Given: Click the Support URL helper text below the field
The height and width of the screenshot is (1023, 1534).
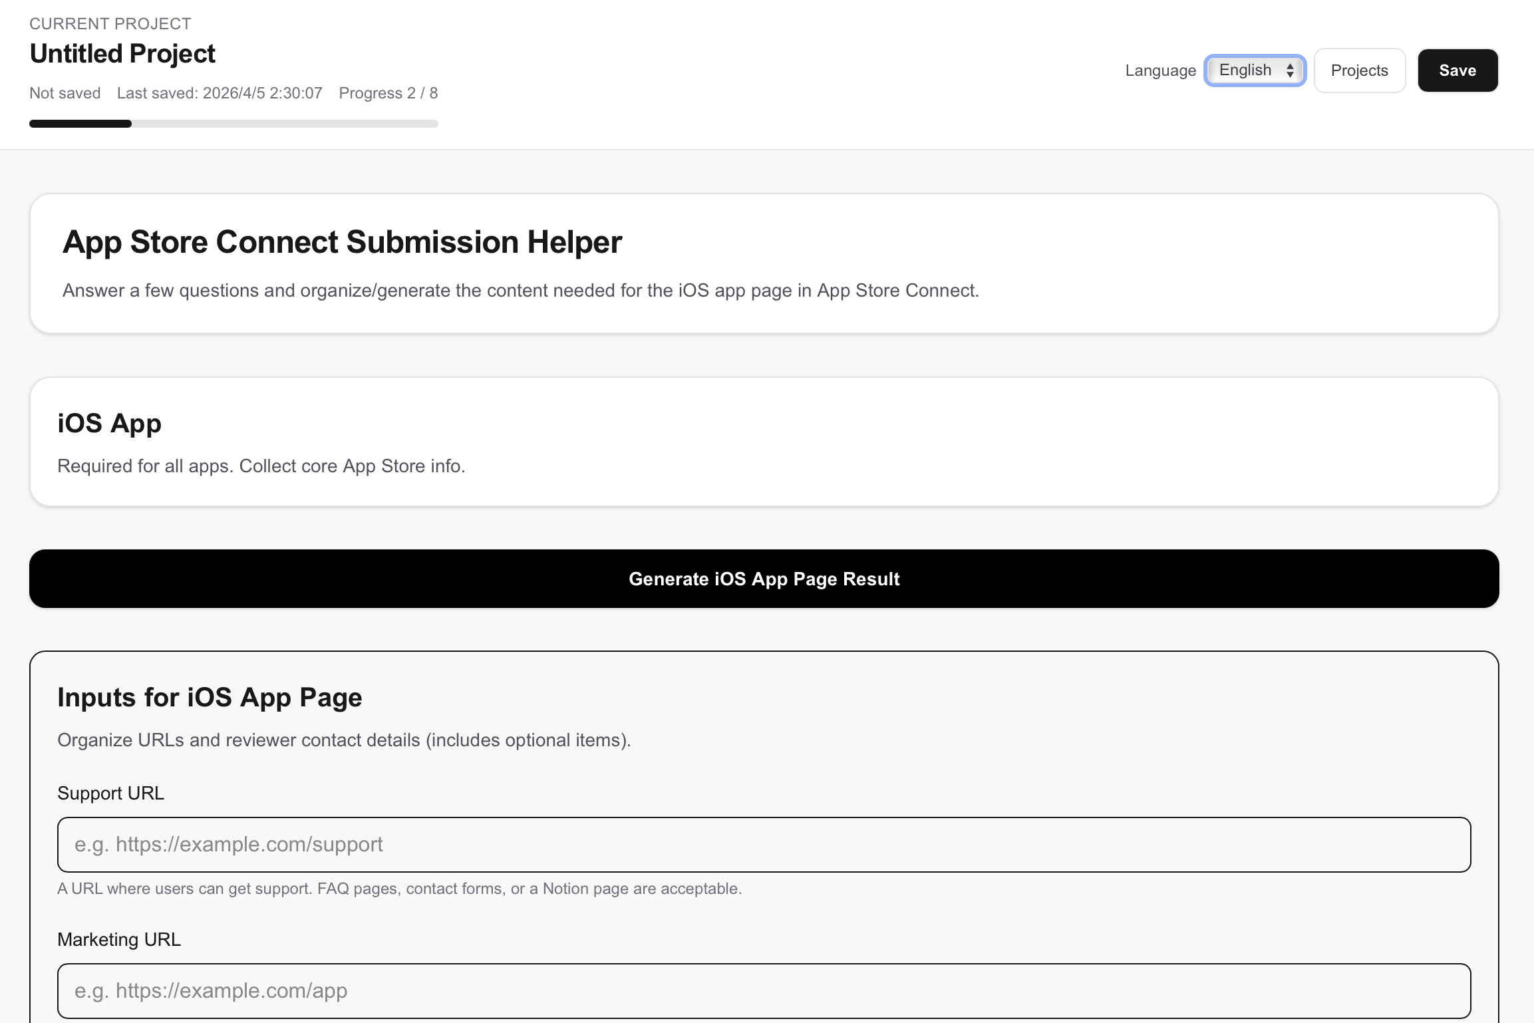Looking at the screenshot, I should [x=399, y=888].
